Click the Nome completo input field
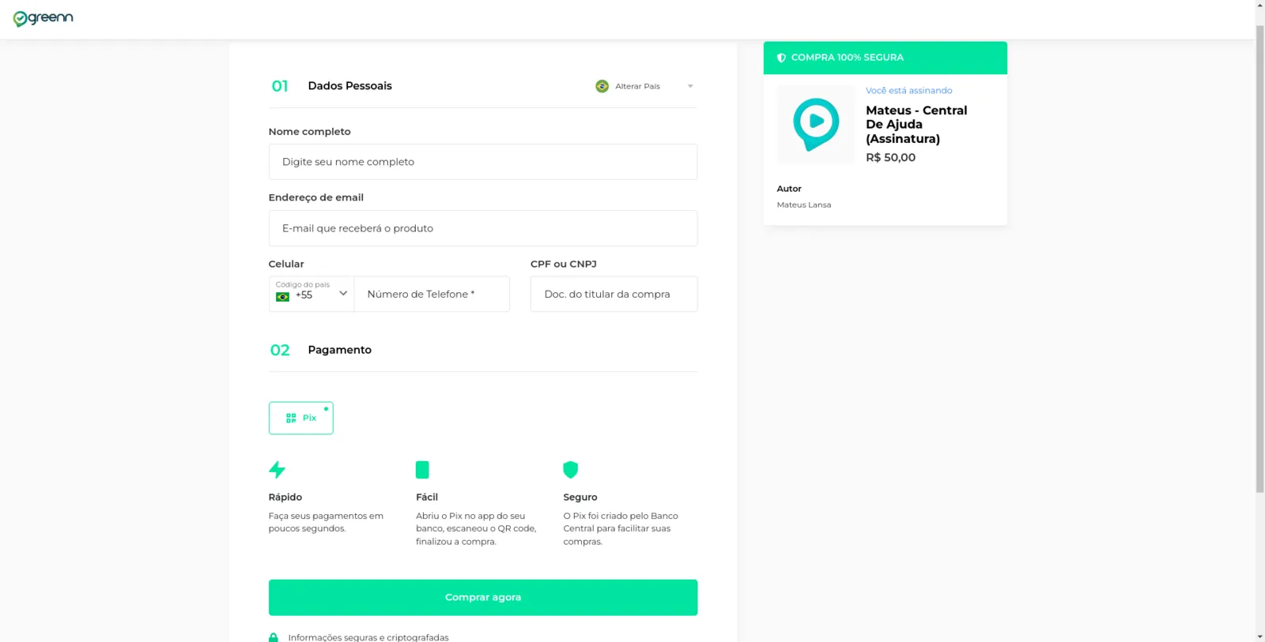 pos(483,162)
